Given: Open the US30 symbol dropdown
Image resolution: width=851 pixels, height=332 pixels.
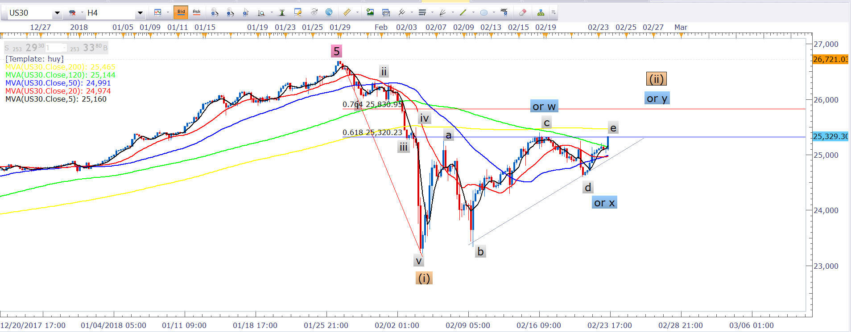Looking at the screenshot, I should (57, 13).
